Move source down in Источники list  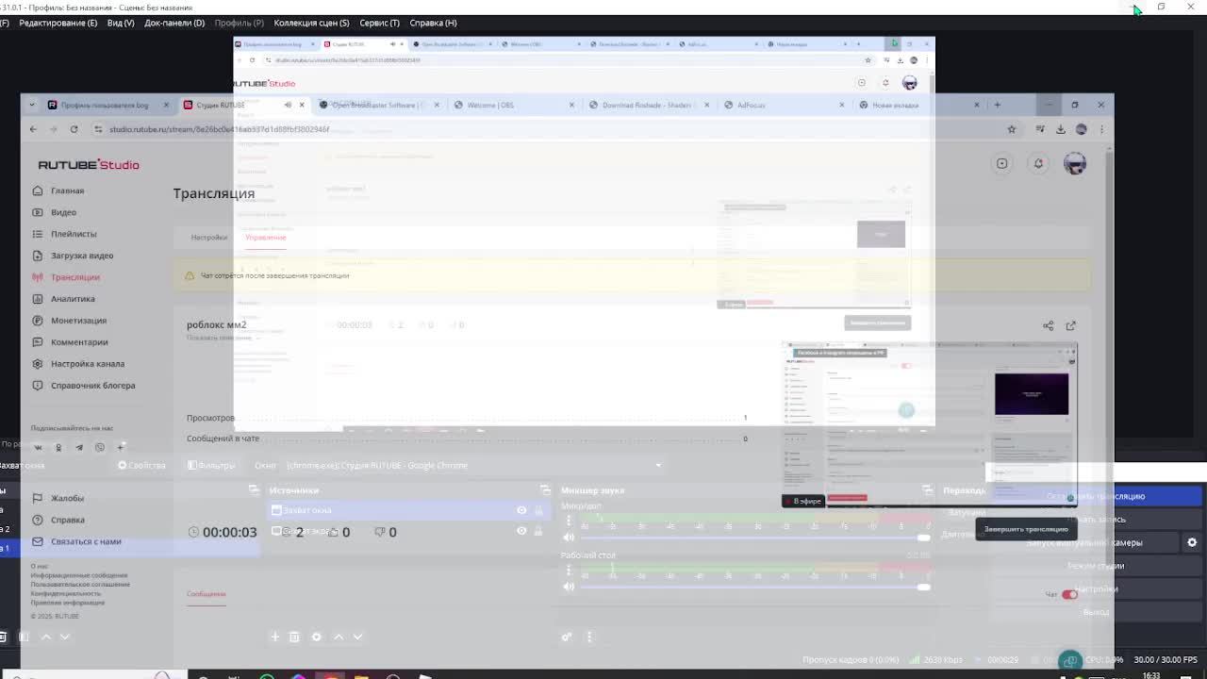(x=357, y=637)
